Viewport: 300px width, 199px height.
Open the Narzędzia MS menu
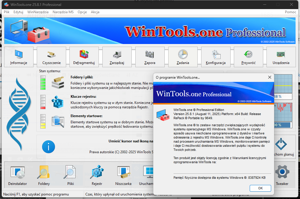[x=63, y=12]
